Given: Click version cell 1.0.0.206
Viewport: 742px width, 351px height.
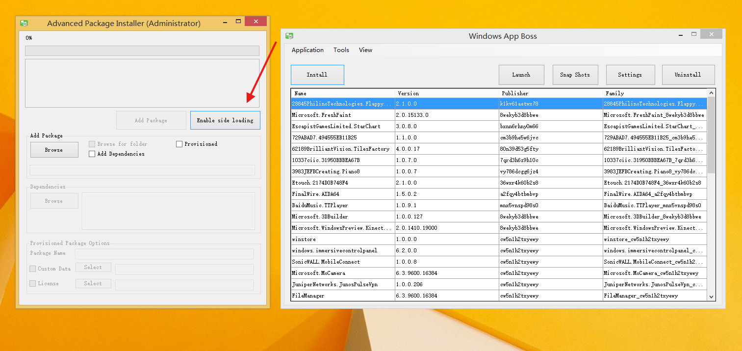Looking at the screenshot, I should 447,284.
